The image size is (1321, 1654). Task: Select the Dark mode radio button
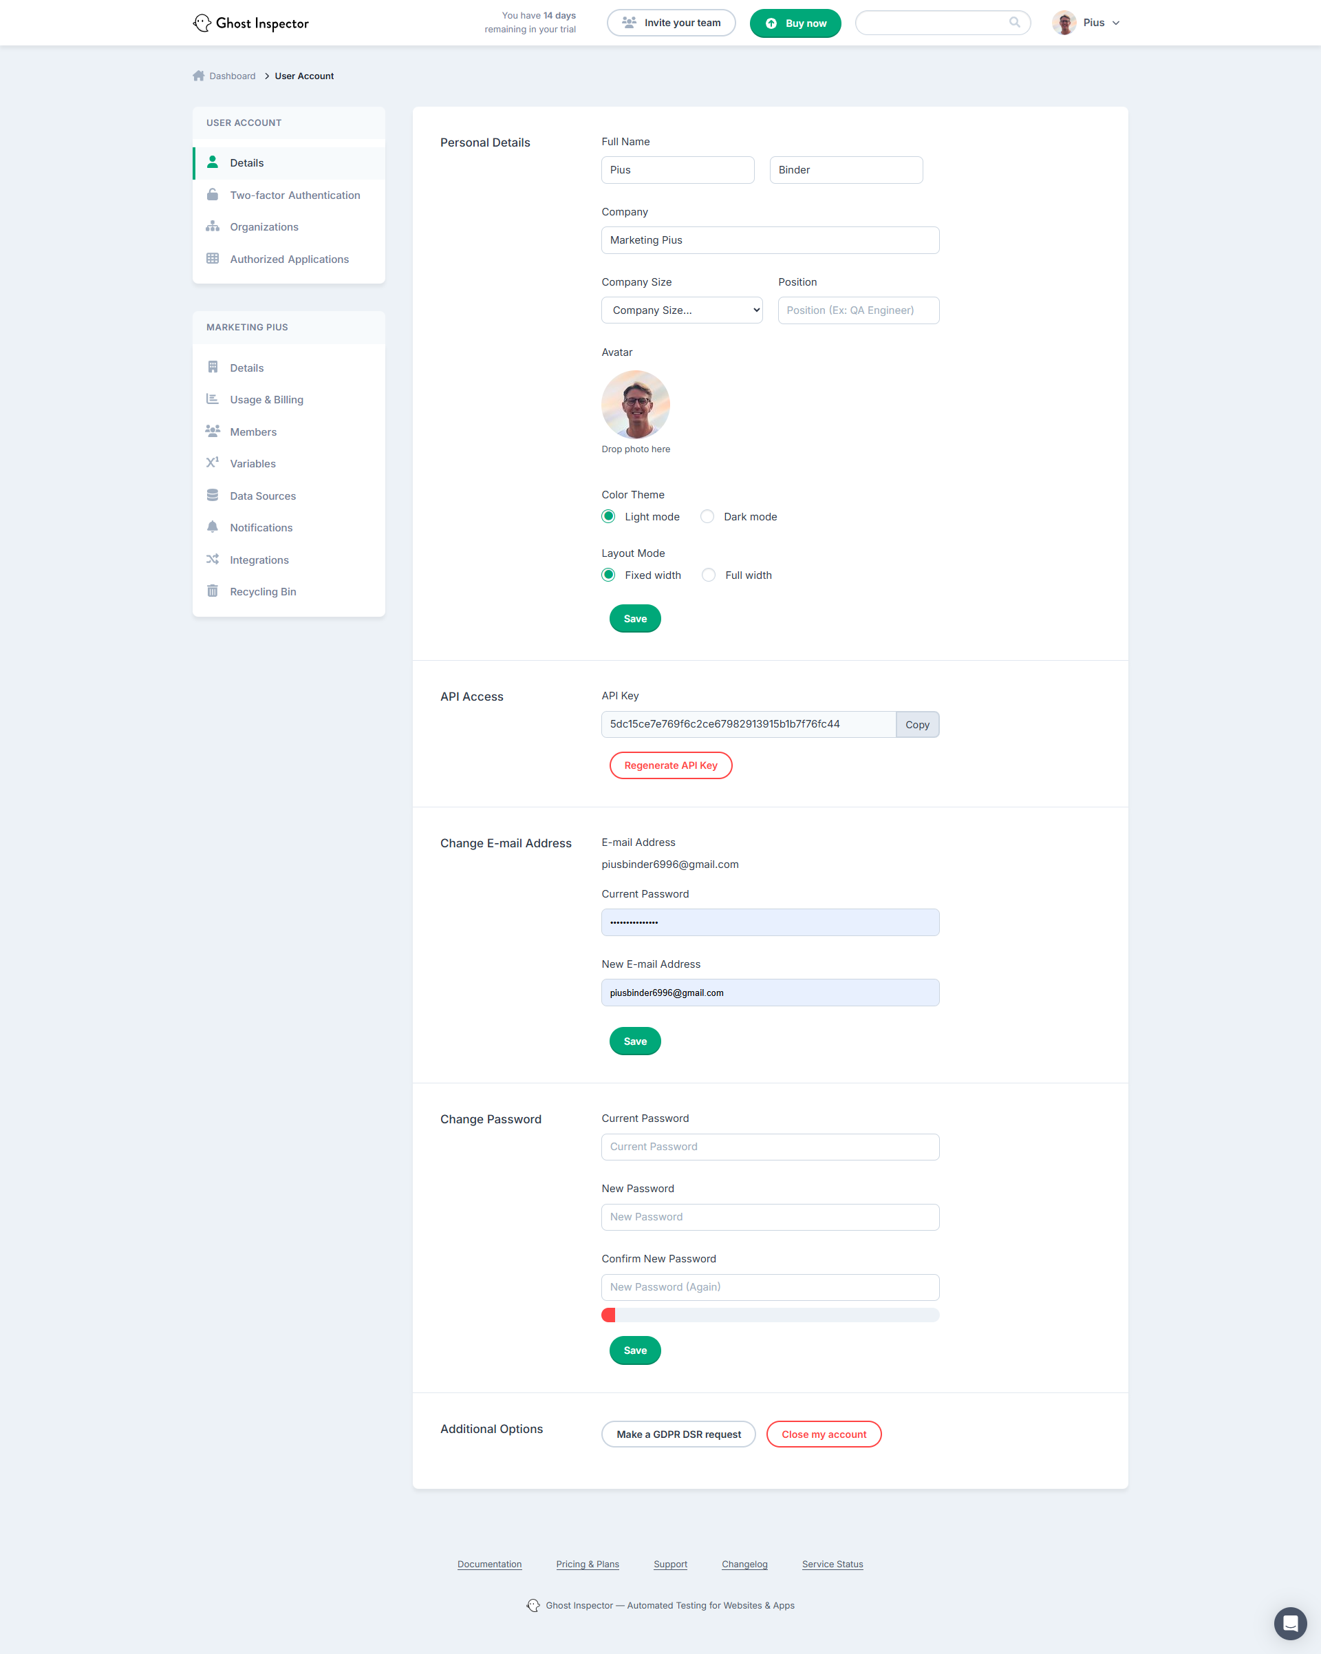[x=707, y=516]
